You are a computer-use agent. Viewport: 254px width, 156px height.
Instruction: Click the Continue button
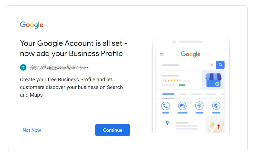click(113, 130)
